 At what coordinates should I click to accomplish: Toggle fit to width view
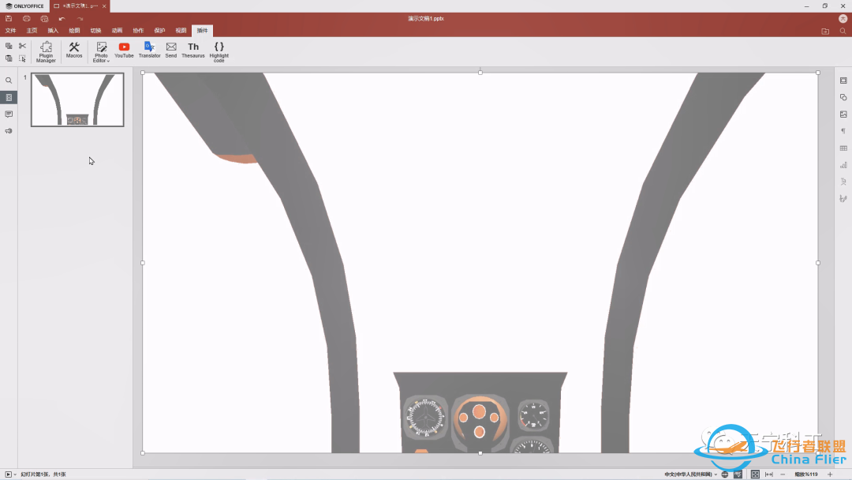pos(768,474)
